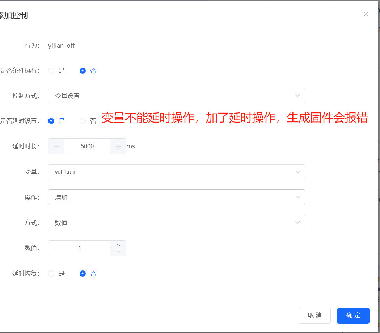Viewport: 380px width, 333px height.
Task: Open the 方式 dropdown showing 数值
Action: pyautogui.click(x=176, y=222)
